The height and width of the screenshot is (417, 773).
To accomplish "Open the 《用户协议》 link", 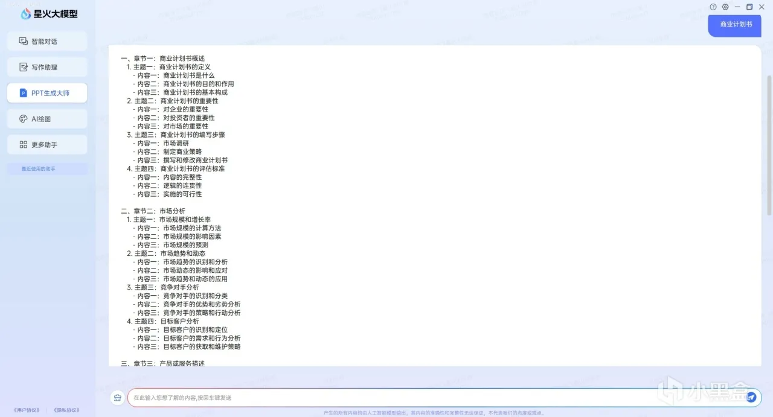I will point(28,410).
